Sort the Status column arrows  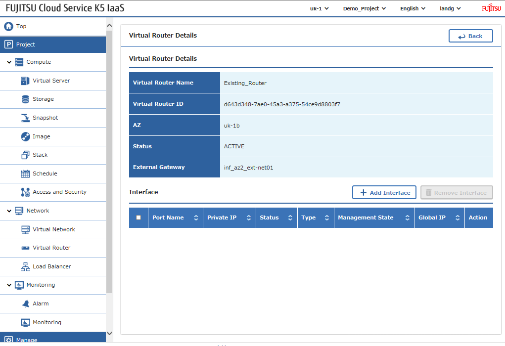click(290, 217)
